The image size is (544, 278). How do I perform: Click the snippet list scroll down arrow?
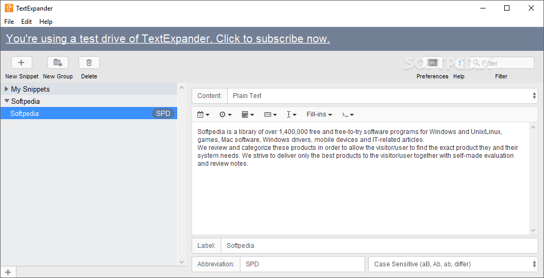click(182, 262)
